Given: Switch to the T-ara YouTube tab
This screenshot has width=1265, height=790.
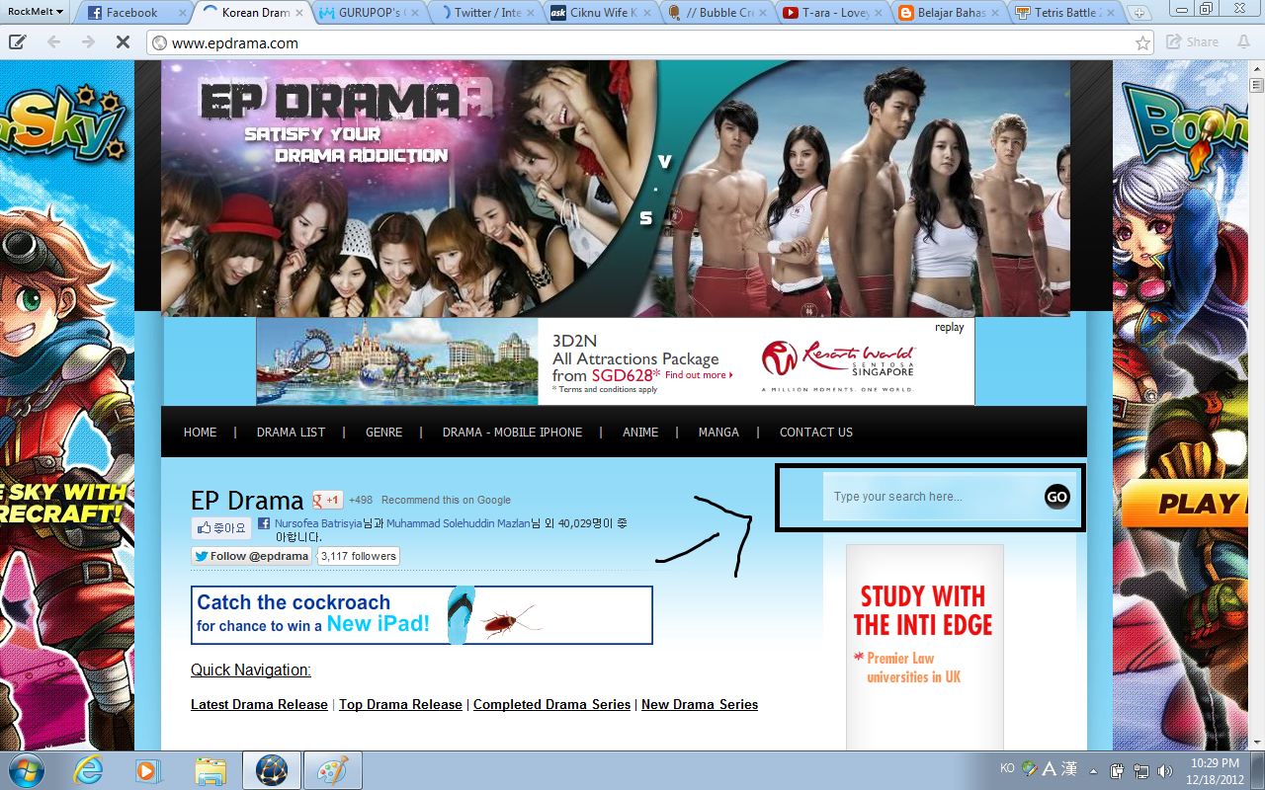Looking at the screenshot, I should pyautogui.click(x=834, y=13).
